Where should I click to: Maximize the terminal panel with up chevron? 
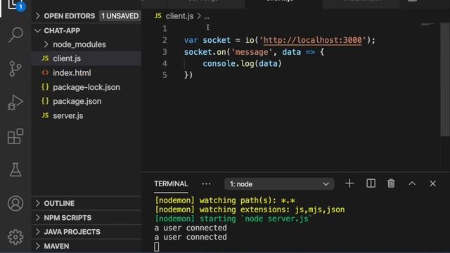(412, 183)
